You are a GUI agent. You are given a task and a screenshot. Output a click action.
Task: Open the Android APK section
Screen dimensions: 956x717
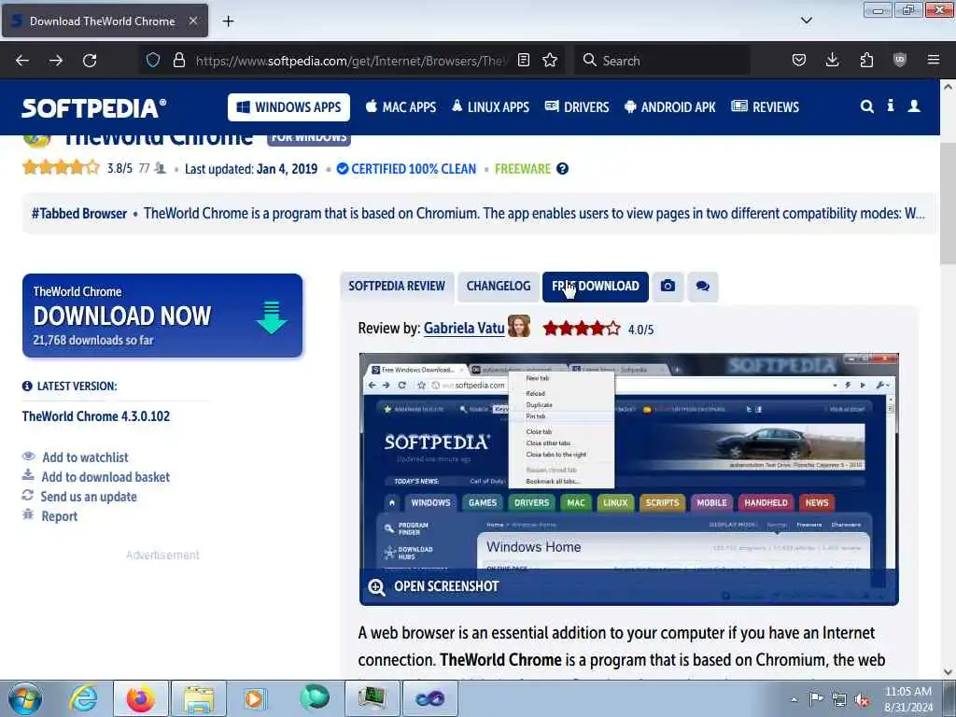[669, 107]
